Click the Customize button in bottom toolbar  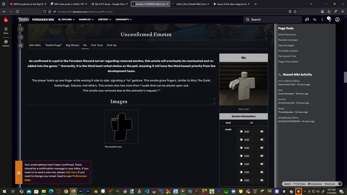click(x=315, y=184)
